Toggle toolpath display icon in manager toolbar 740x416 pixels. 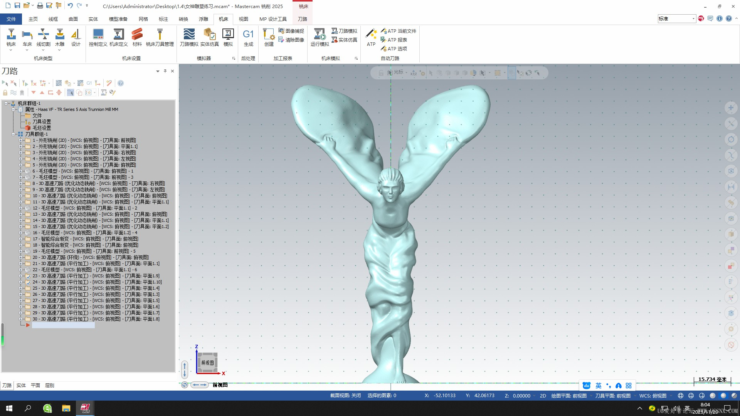[x=13, y=92]
